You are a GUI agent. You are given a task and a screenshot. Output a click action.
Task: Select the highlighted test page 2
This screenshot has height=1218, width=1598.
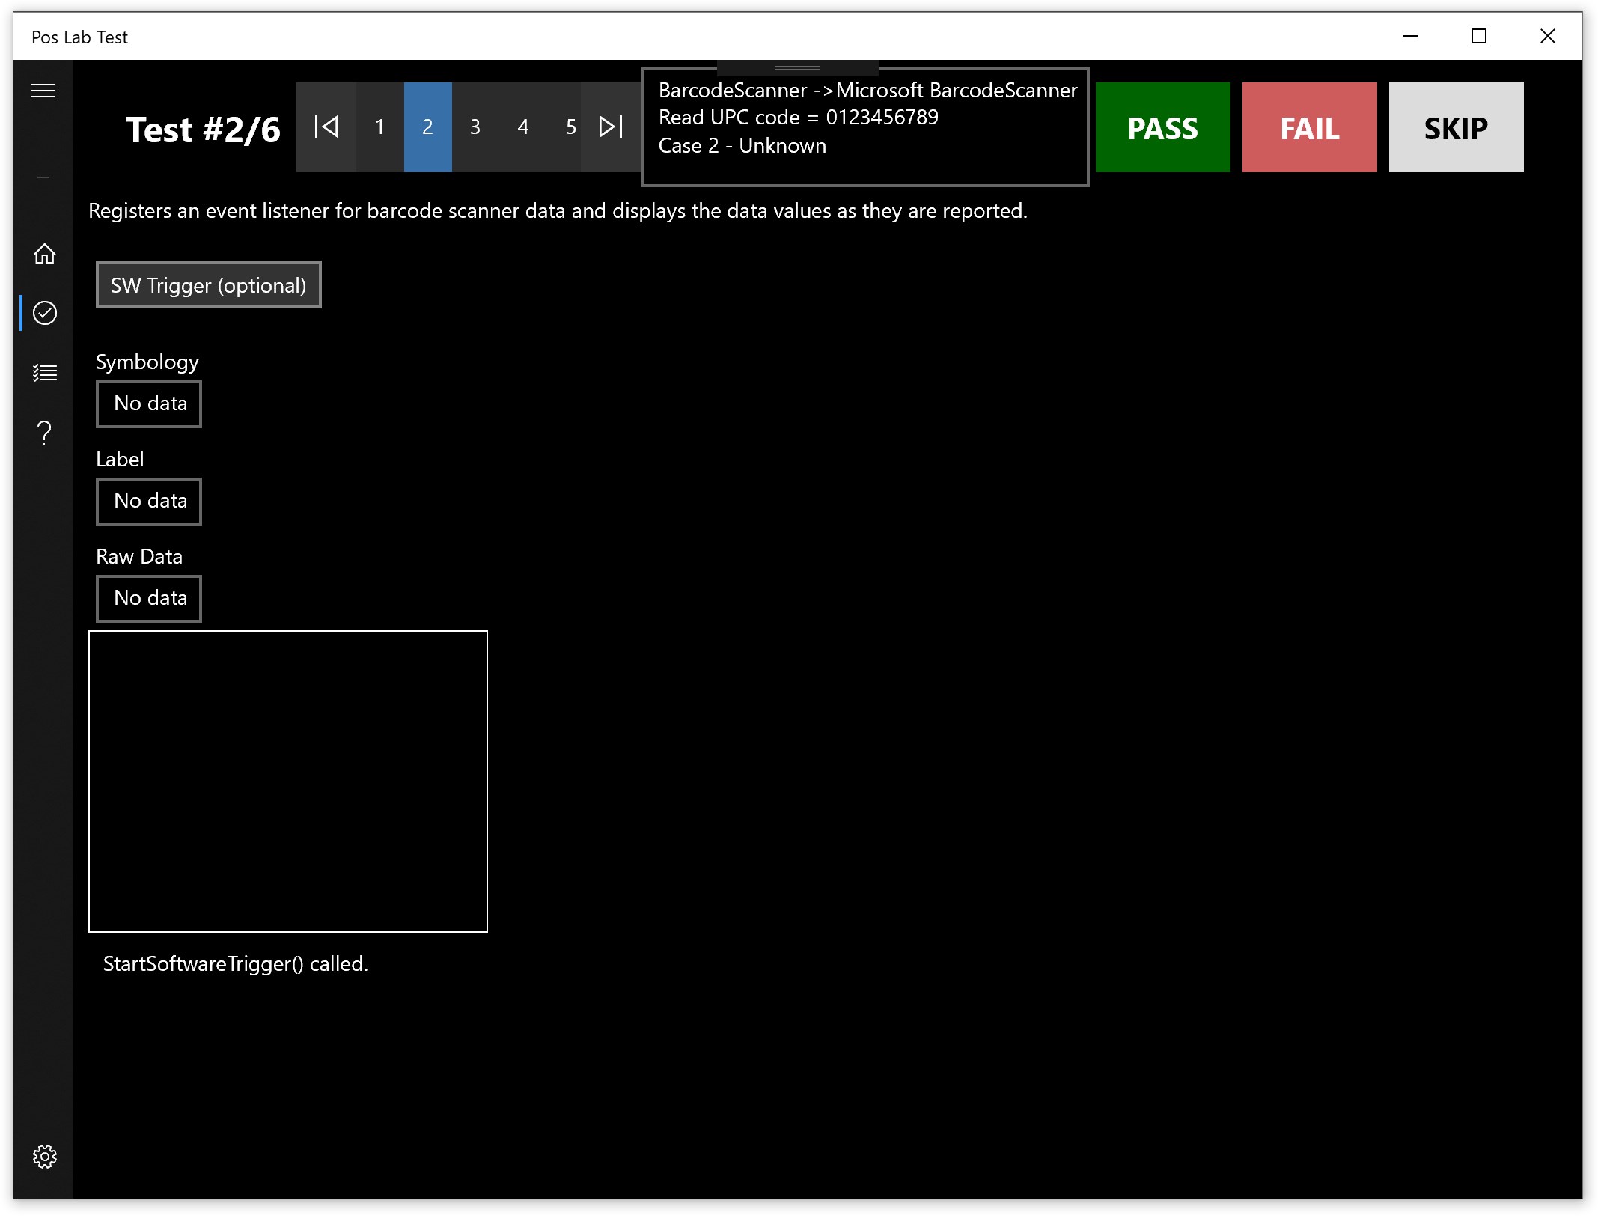(x=427, y=127)
